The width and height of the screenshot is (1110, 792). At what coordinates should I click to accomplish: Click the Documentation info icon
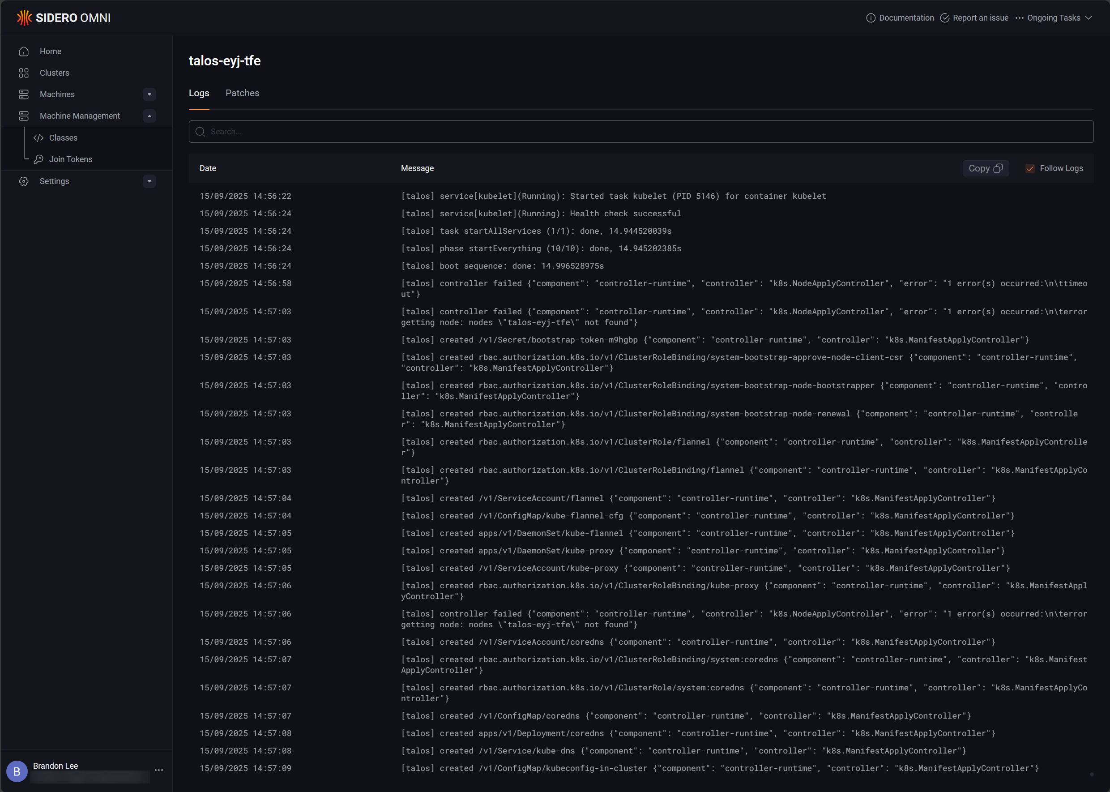coord(871,17)
